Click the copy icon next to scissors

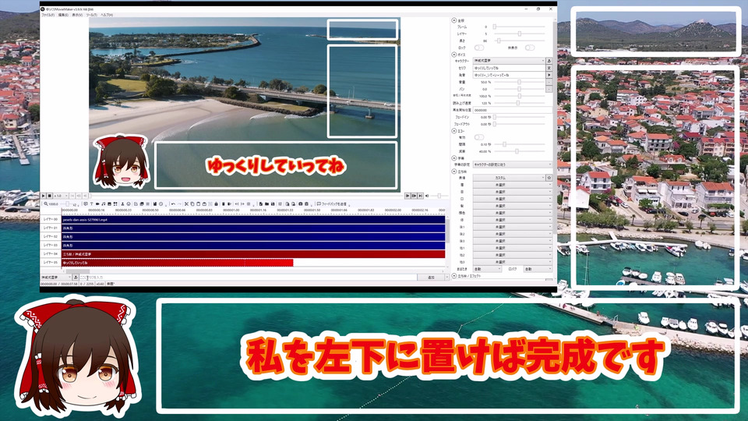(x=192, y=203)
